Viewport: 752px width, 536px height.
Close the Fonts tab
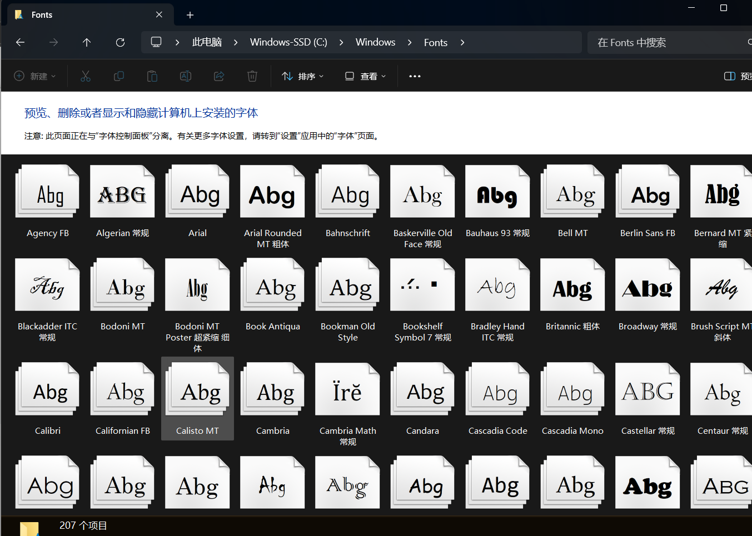pos(160,14)
